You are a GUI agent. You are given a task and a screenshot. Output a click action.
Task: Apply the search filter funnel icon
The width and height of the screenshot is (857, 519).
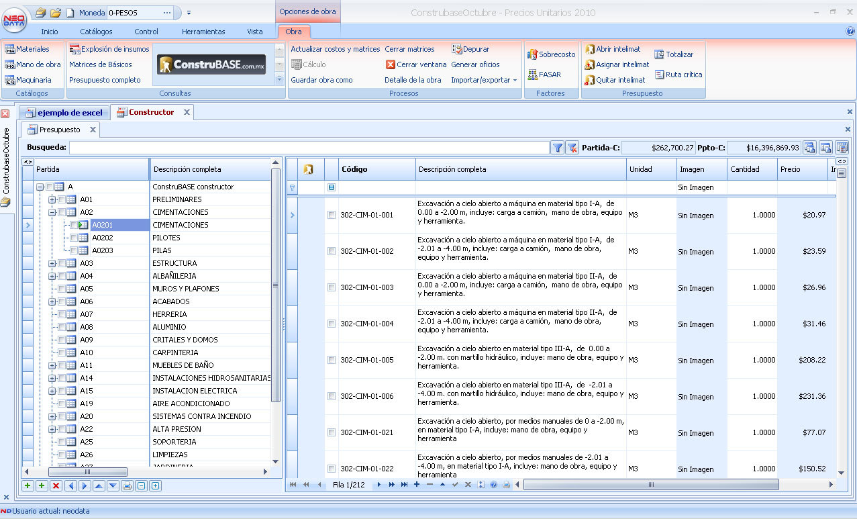[x=557, y=147]
